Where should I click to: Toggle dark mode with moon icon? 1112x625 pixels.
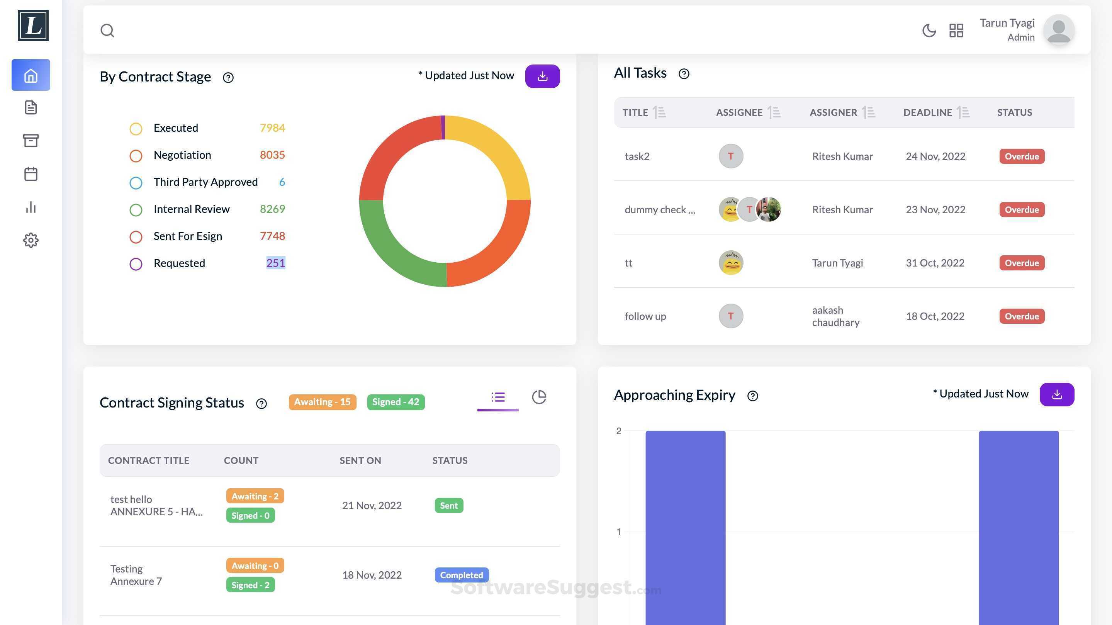pos(929,31)
